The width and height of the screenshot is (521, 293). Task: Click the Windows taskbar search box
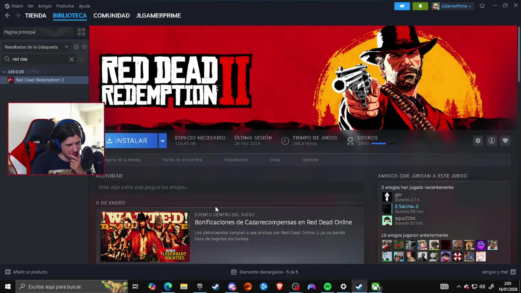[72, 286]
